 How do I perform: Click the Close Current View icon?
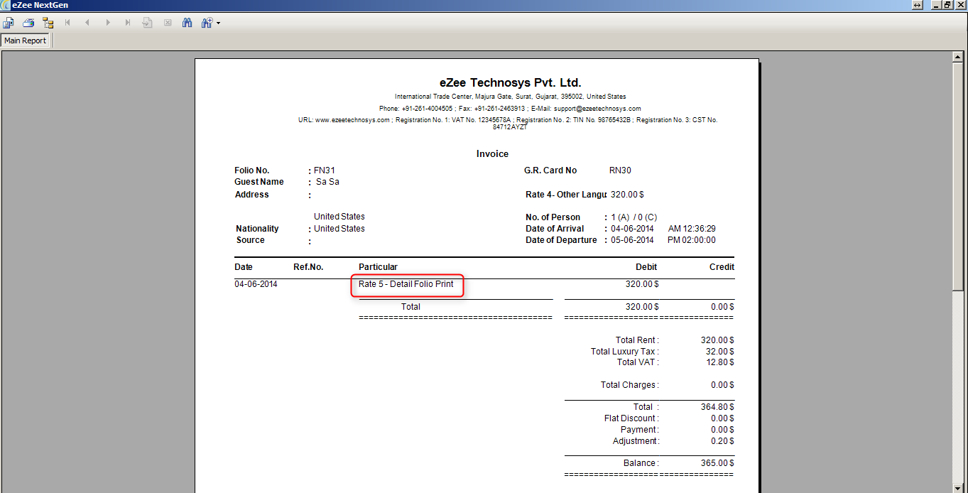point(168,23)
